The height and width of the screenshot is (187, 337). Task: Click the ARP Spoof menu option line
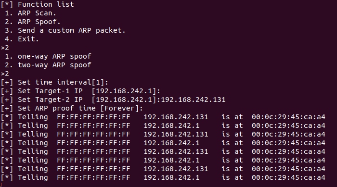[x=32, y=22]
